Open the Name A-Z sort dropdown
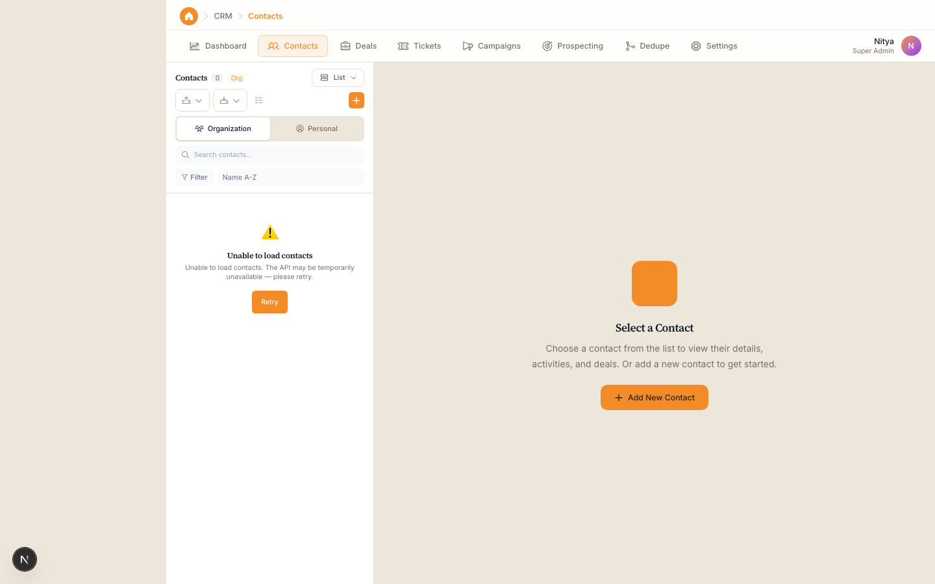Screen dimensions: 935x584 (x=291, y=177)
